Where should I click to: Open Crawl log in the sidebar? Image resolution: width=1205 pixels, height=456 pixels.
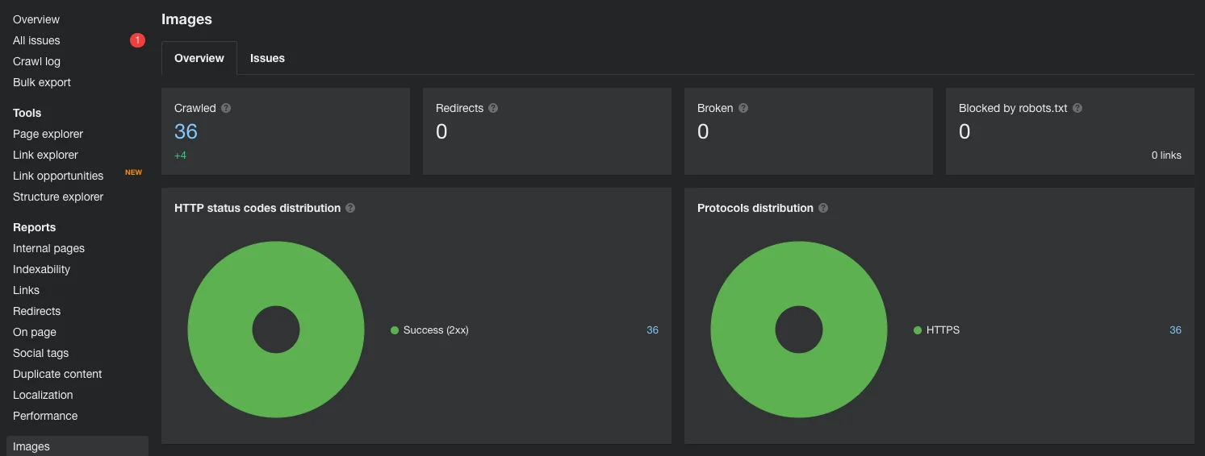[36, 61]
